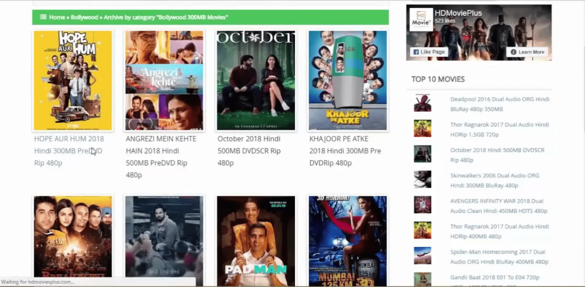This screenshot has width=585, height=287.
Task: Open Thor Ragnarok 2017 HDRip 400MB 480p link
Action: coord(499,231)
